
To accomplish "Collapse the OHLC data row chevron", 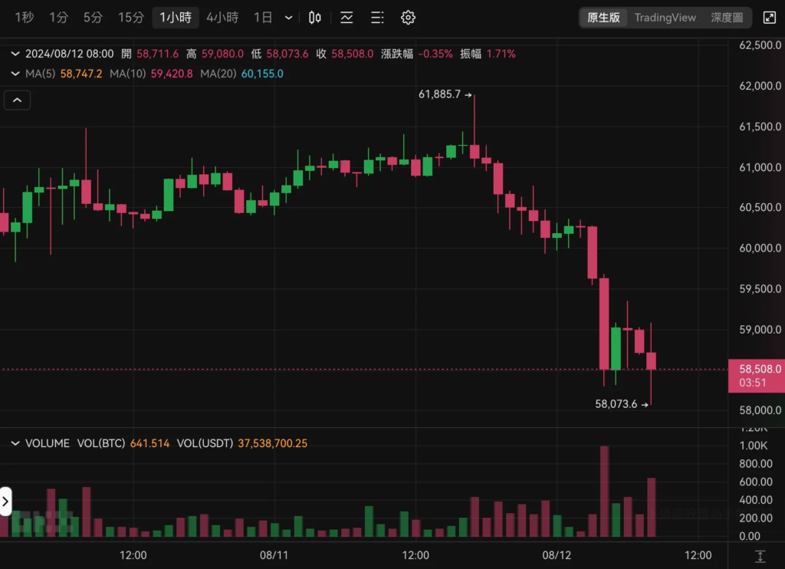I will tap(15, 54).
